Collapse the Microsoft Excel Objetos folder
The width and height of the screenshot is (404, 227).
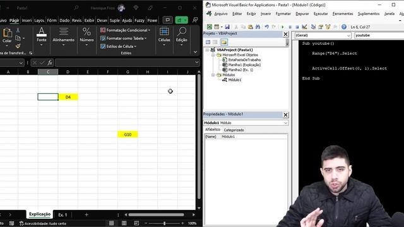click(x=213, y=55)
